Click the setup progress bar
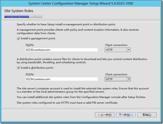163x124 pixels. tap(23, 16)
